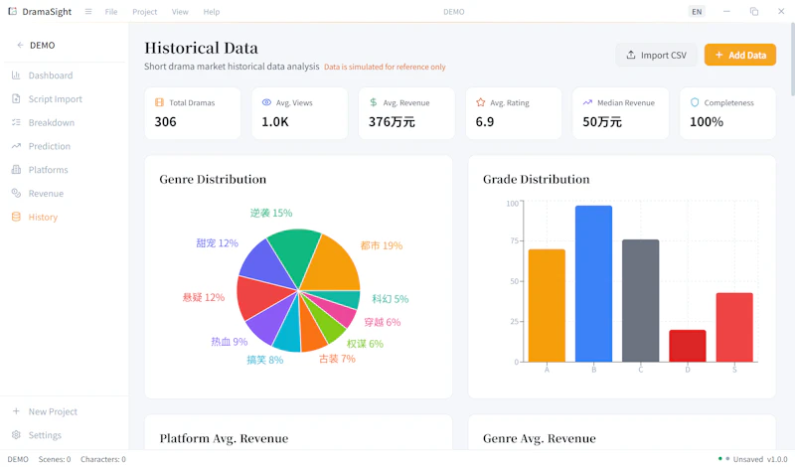Click the Avg. Rating star icon
795x467 pixels.
481,102
